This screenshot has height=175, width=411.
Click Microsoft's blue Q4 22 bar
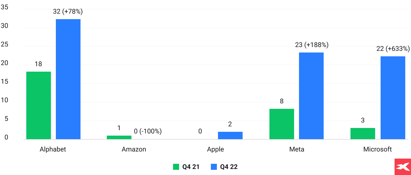[393, 98]
